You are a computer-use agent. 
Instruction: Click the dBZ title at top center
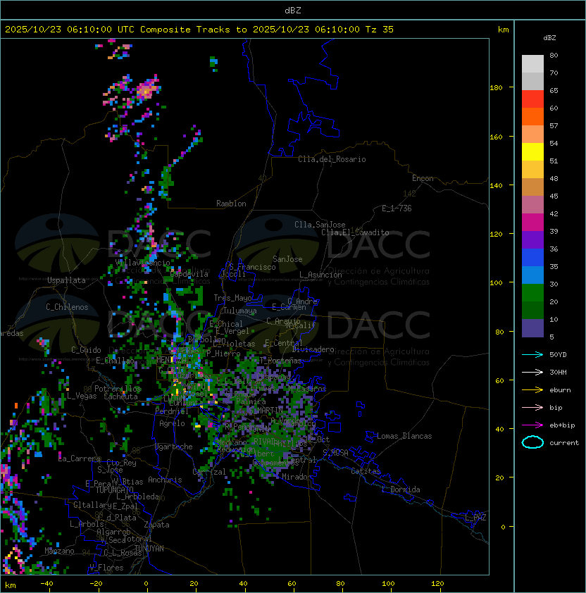[x=293, y=11]
